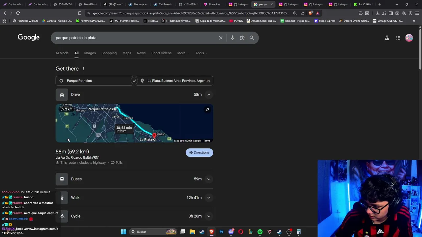Toggle the browser sidebar panel
Screen dimensions: 422x237
point(391,13)
